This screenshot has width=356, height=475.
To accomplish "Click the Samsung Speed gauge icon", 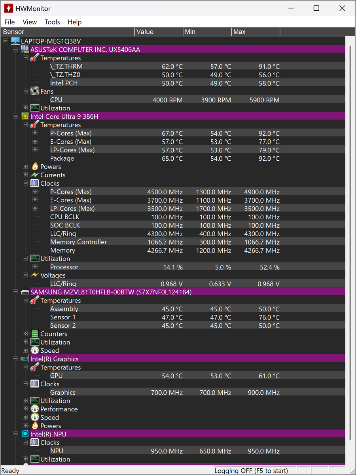I will click(x=35, y=350).
